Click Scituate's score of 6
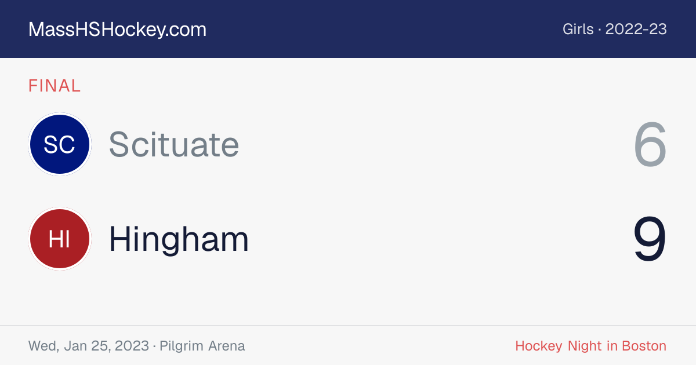This screenshot has width=696, height=365. (650, 145)
